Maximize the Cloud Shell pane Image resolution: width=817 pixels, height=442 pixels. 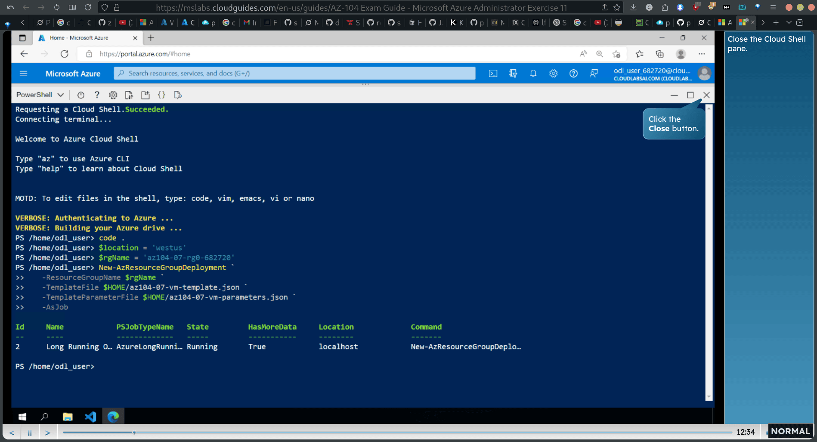690,95
